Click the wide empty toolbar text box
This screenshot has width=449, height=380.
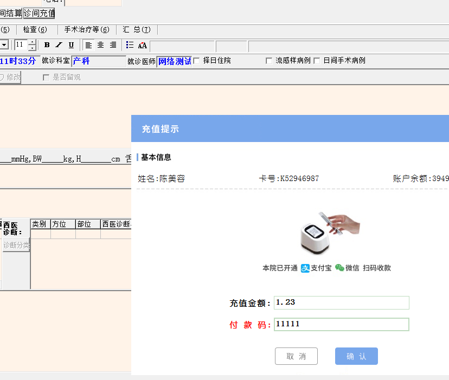click(x=349, y=47)
